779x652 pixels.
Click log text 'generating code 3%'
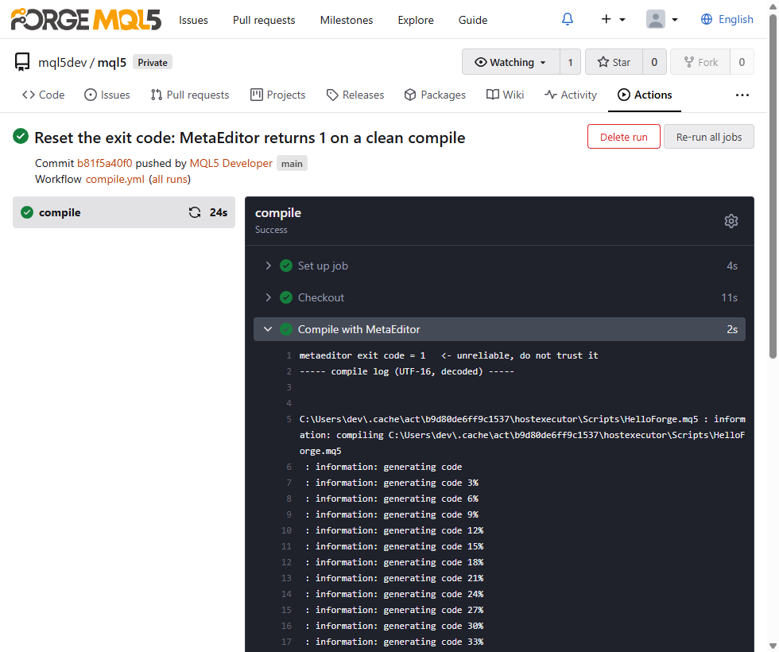[x=430, y=483]
